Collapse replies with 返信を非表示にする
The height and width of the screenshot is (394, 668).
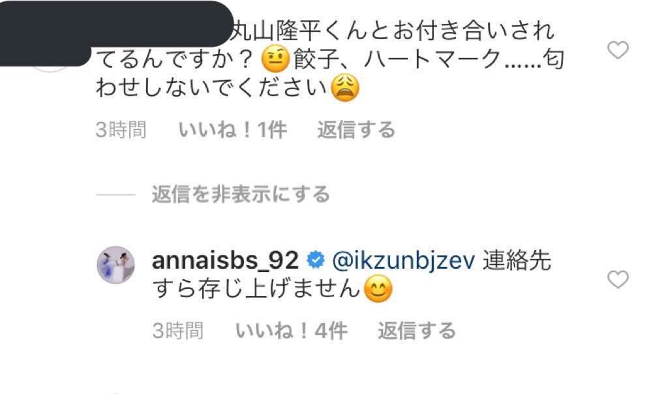tap(241, 194)
